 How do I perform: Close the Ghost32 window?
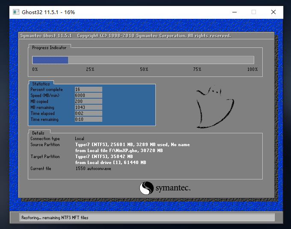pos(273,12)
